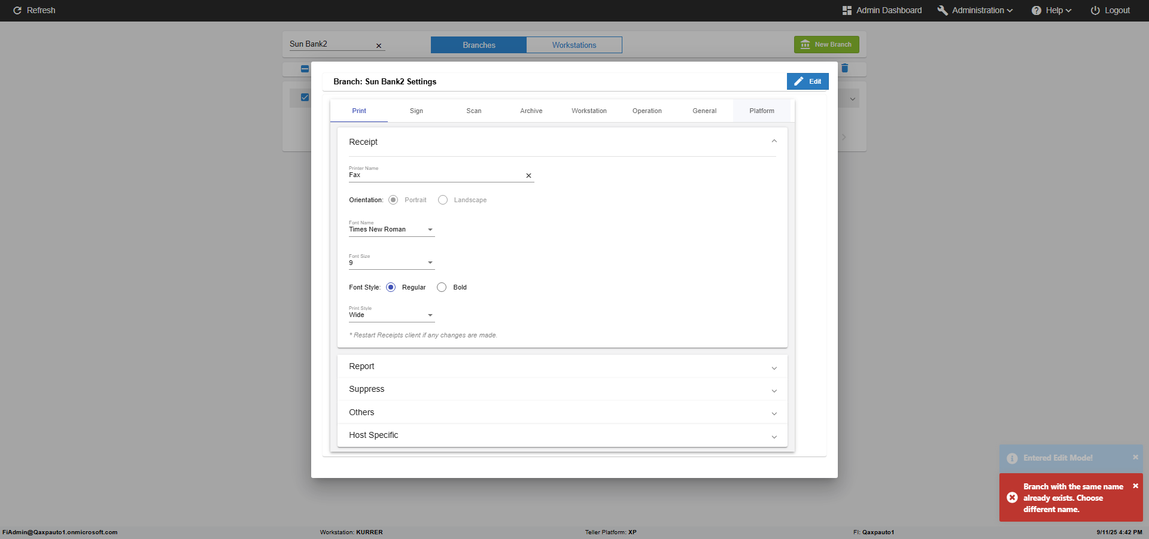Click the info icon in Edit Mode toast
The width and height of the screenshot is (1149, 539).
click(x=1012, y=458)
